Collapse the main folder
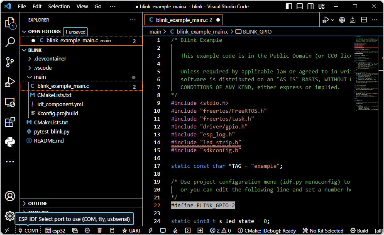This screenshot has height=235, width=384. [81, 77]
